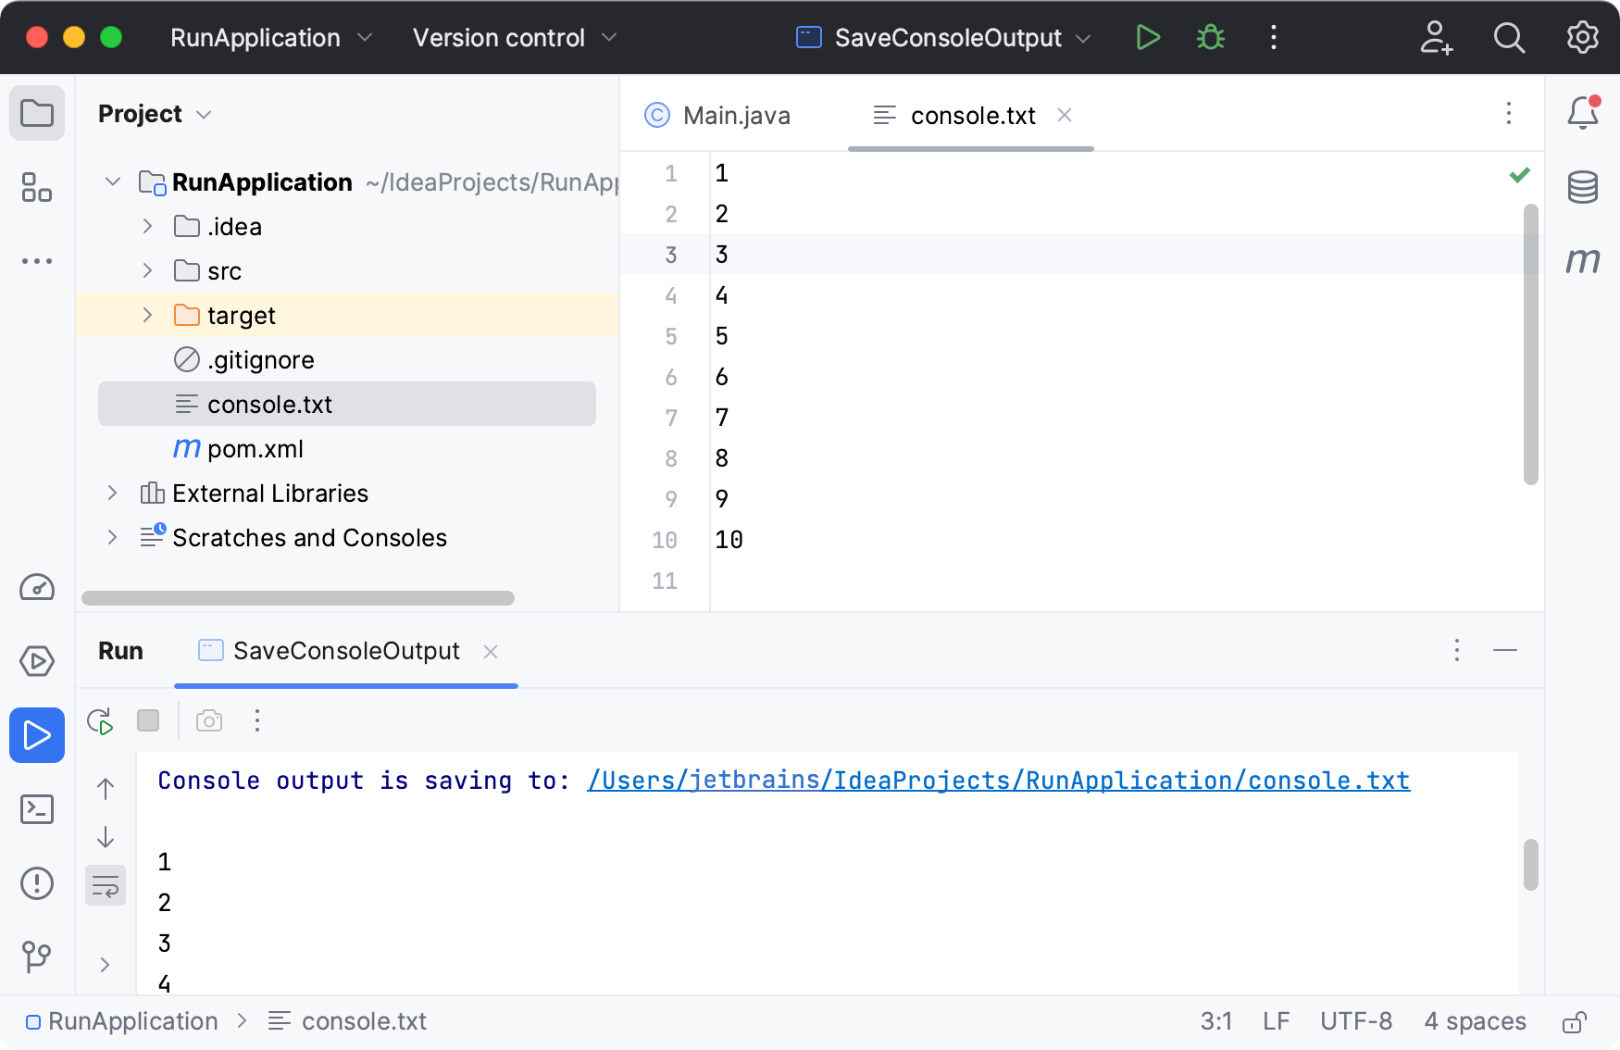The width and height of the screenshot is (1620, 1050).
Task: Start debugging with the bug icon
Action: coord(1209,37)
